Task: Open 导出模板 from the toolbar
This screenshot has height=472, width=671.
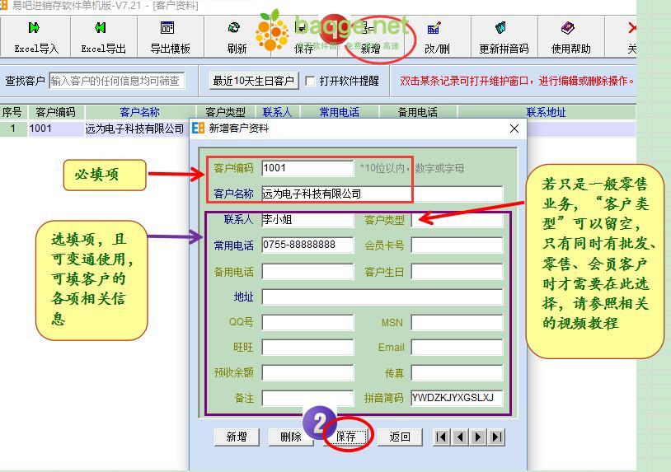Action: (170, 37)
